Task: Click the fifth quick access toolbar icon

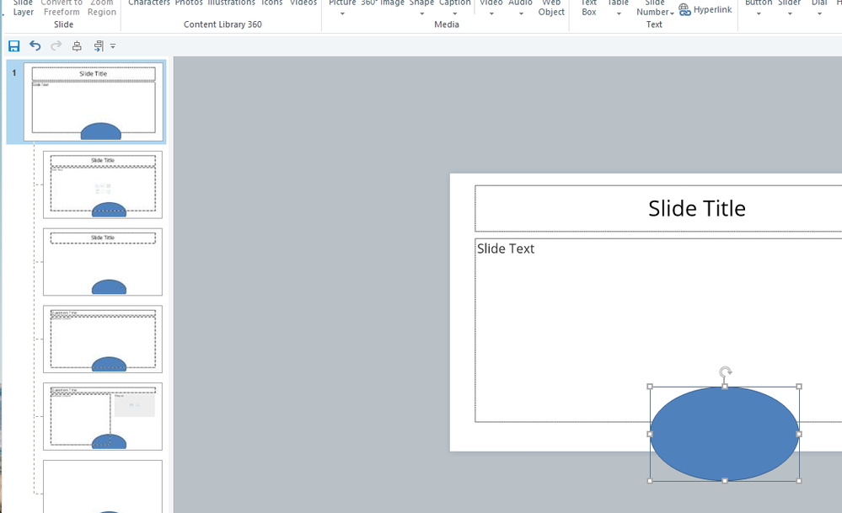Action: [x=99, y=45]
